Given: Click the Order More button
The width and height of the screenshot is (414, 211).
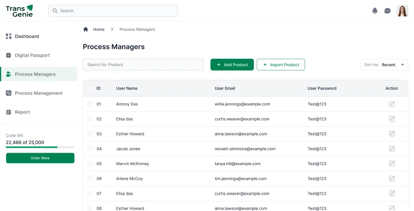Looking at the screenshot, I should click(40, 158).
